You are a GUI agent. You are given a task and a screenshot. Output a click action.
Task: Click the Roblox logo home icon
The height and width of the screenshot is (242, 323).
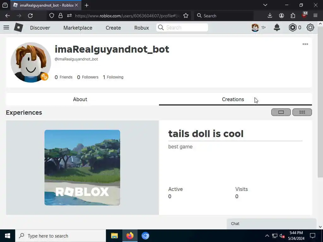pyautogui.click(x=18, y=27)
